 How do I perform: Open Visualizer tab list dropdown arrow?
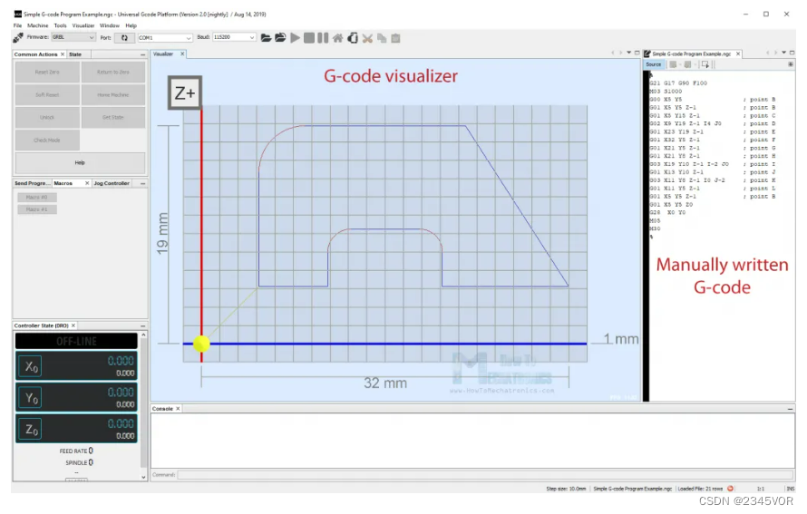[x=629, y=53]
